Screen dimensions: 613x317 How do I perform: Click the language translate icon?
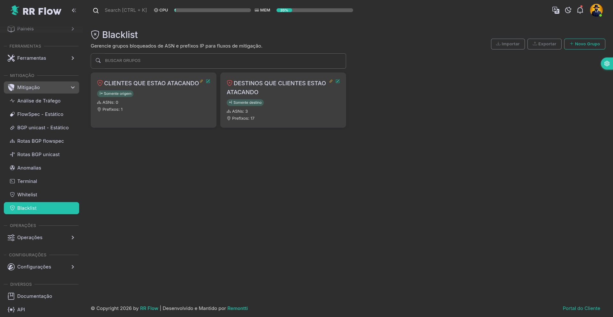pyautogui.click(x=556, y=10)
